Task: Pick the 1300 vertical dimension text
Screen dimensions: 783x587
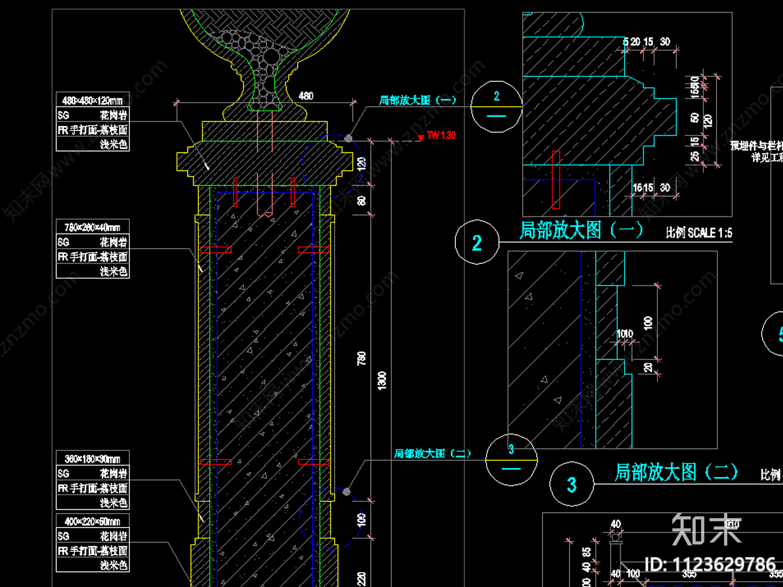Action: pyautogui.click(x=381, y=380)
